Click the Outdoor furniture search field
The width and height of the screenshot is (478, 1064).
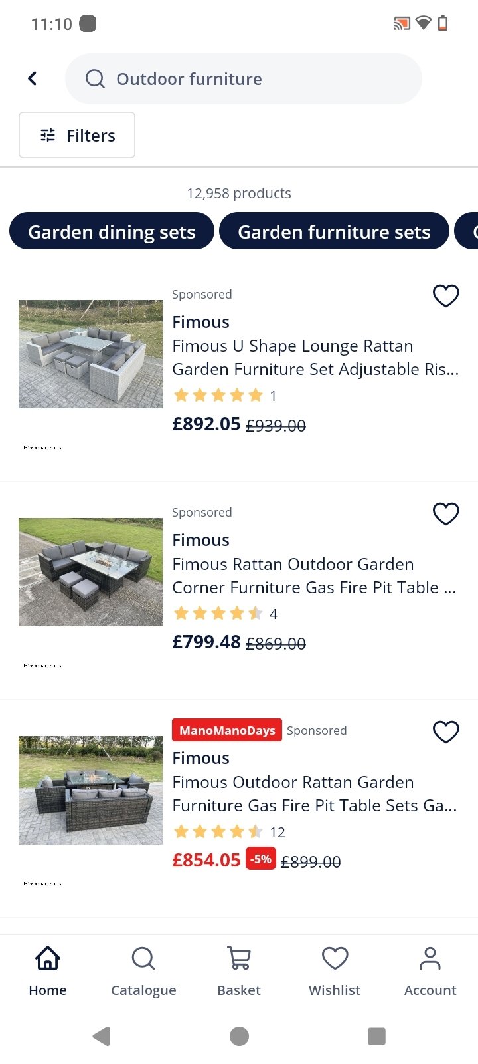[252, 79]
